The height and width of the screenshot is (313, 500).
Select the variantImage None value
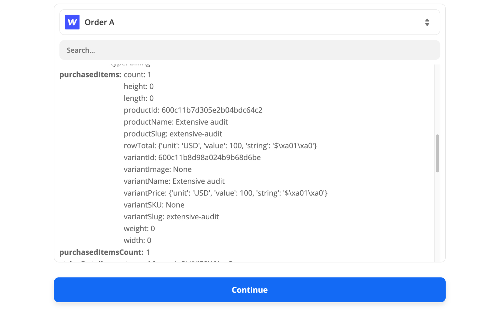[158, 169]
